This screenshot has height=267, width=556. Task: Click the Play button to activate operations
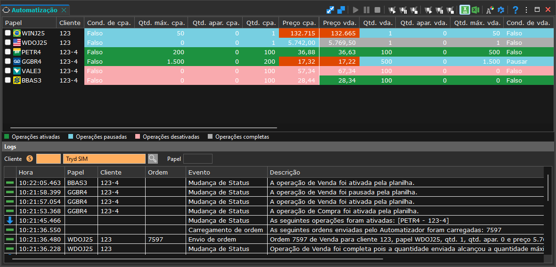click(356, 10)
